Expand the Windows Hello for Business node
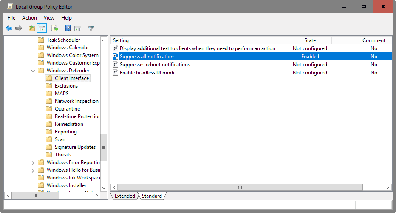Image resolution: width=396 pixels, height=213 pixels. [x=33, y=170]
